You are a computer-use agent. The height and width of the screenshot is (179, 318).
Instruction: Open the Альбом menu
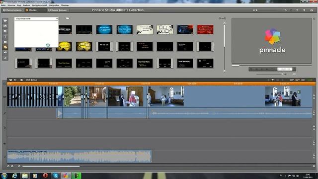click(26, 5)
